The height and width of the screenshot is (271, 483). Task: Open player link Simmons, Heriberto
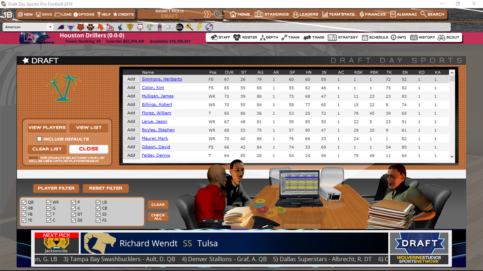162,79
